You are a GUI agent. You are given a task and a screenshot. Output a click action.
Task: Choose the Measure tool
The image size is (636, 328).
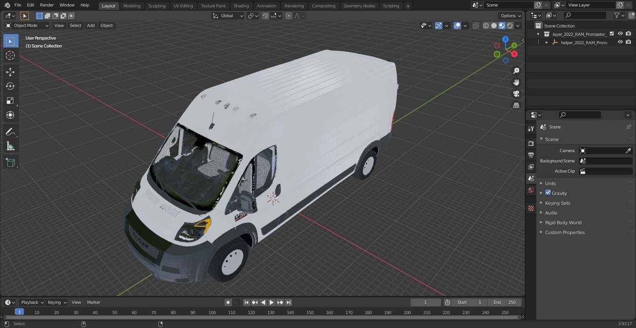(x=10, y=147)
